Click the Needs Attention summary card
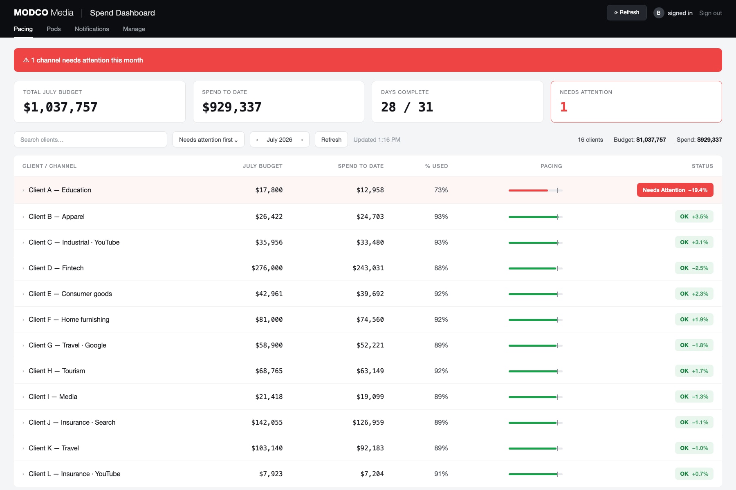 pos(636,102)
